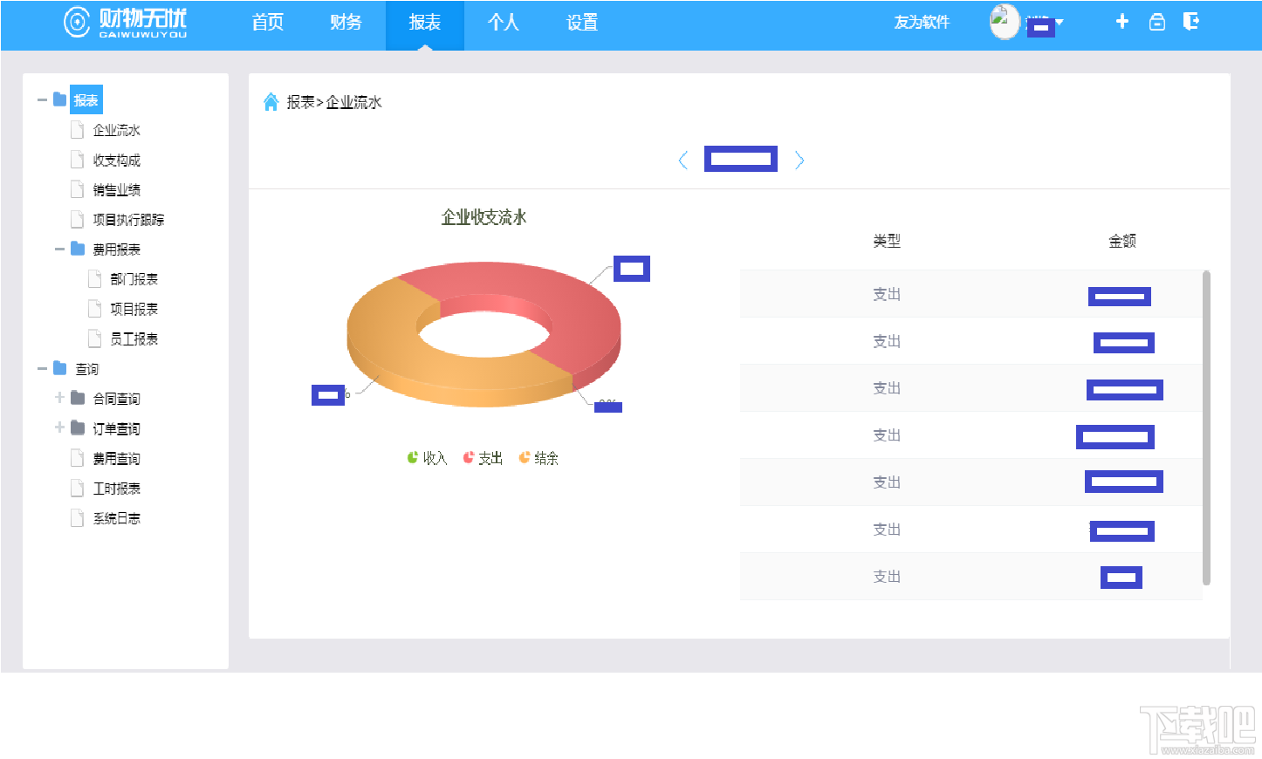Collapse the 报表 tree node

pyautogui.click(x=42, y=100)
